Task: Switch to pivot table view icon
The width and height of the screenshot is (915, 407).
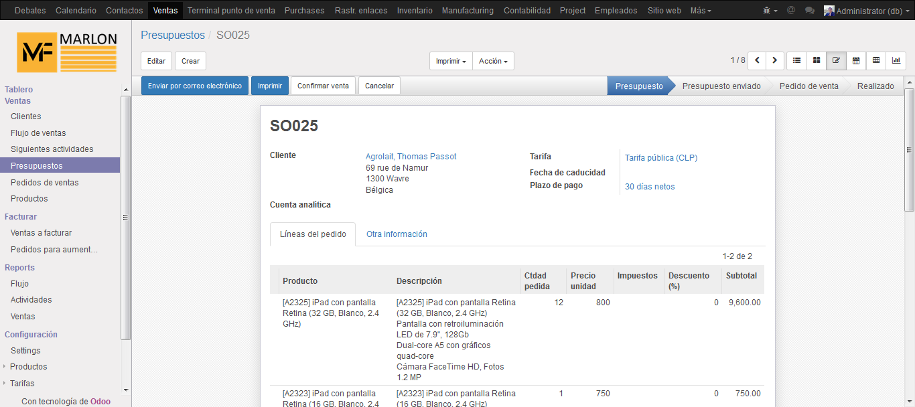Action: click(x=876, y=60)
